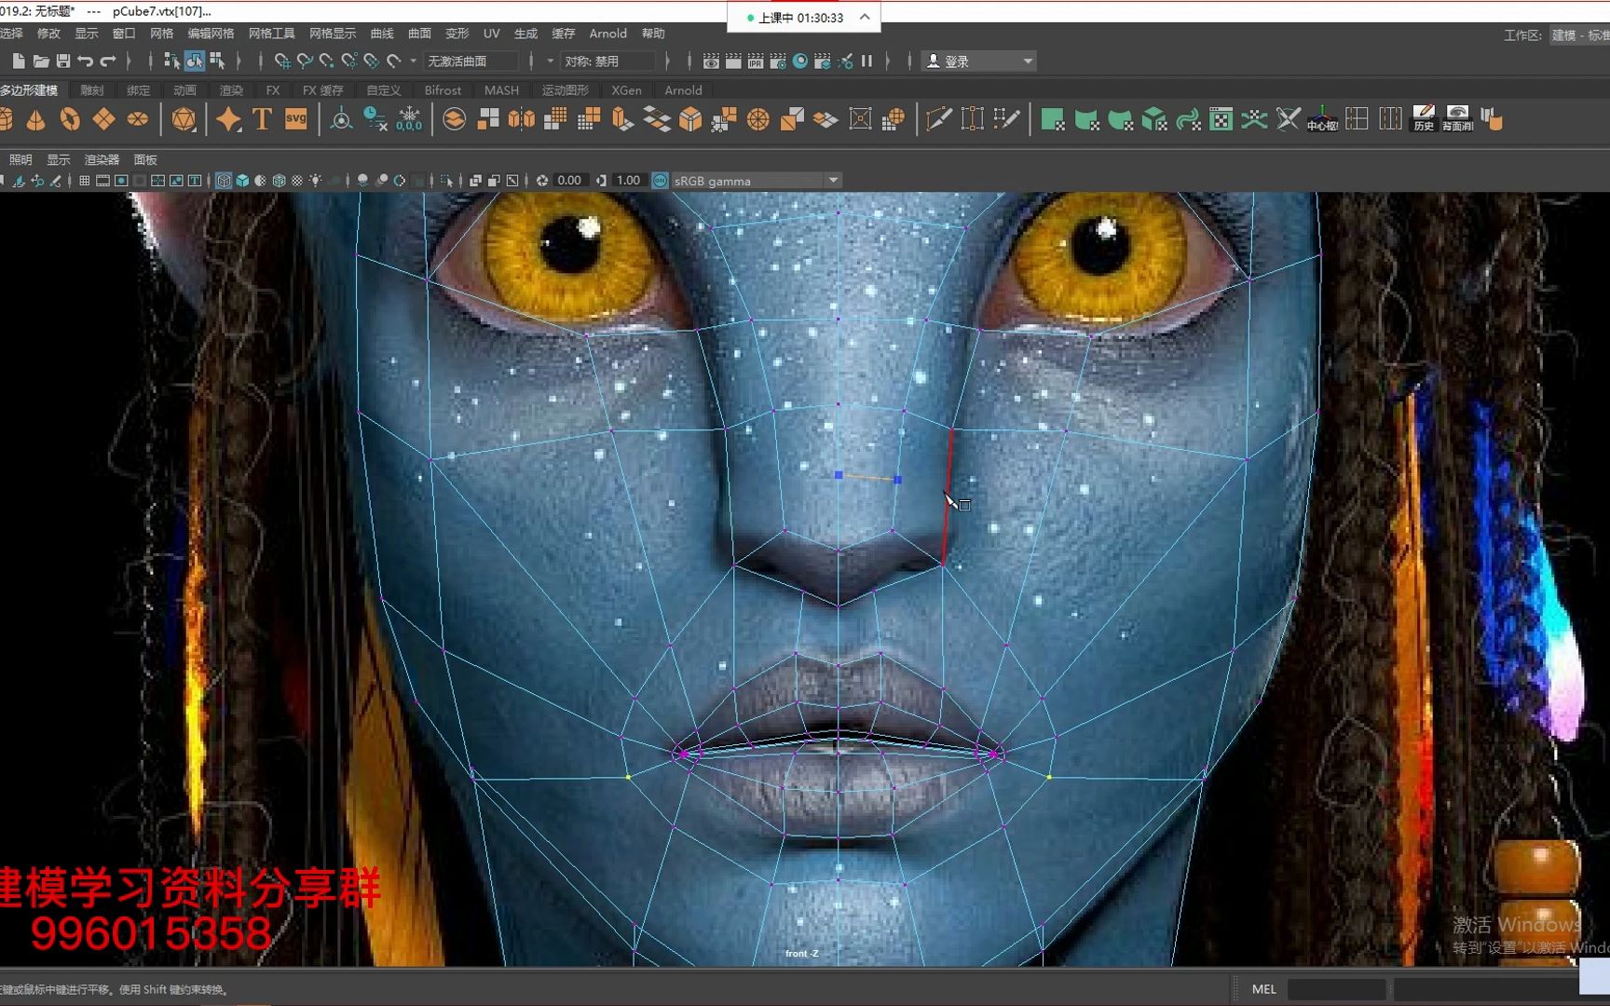The height and width of the screenshot is (1006, 1610).
Task: Open the UV menu
Action: pos(492,34)
